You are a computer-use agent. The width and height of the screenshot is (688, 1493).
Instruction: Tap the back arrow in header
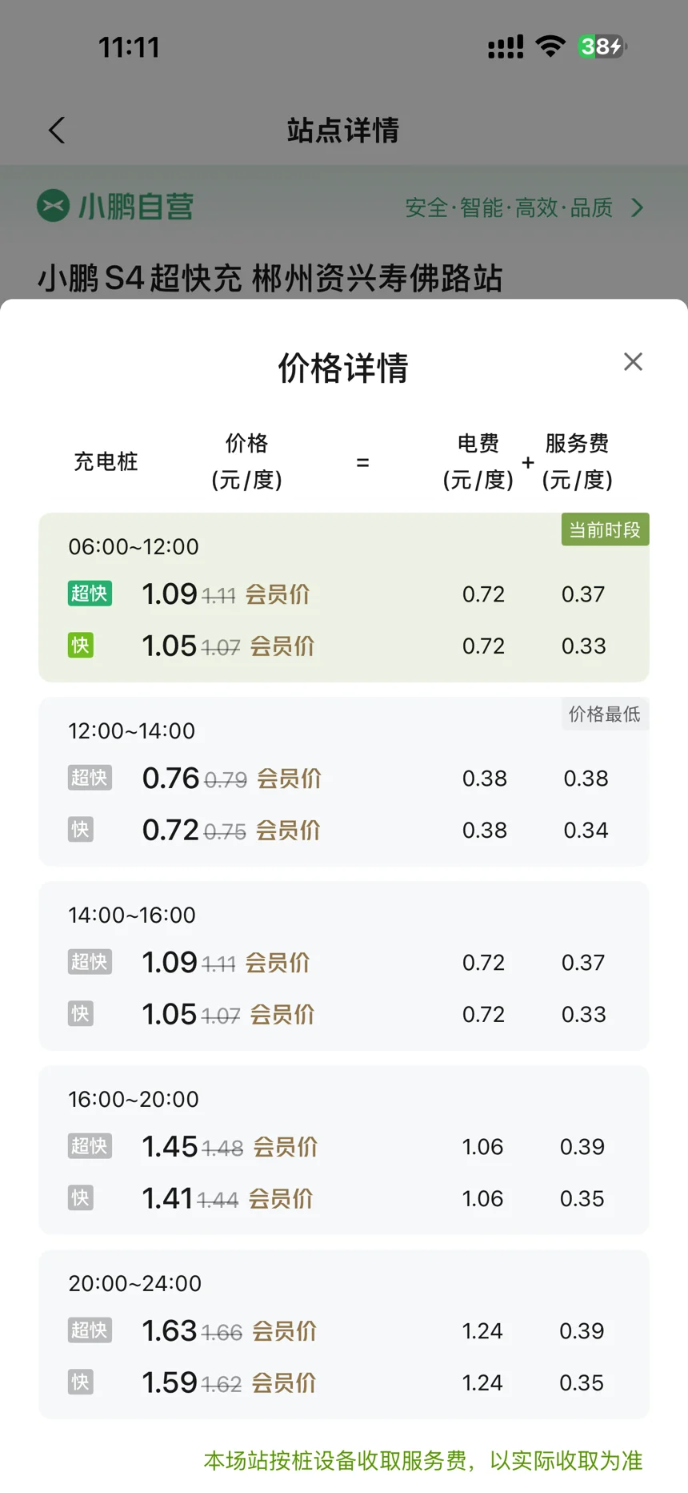(56, 131)
